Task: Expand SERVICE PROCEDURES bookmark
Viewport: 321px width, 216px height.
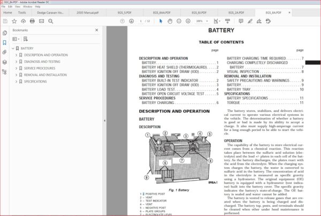Action: coord(16,68)
